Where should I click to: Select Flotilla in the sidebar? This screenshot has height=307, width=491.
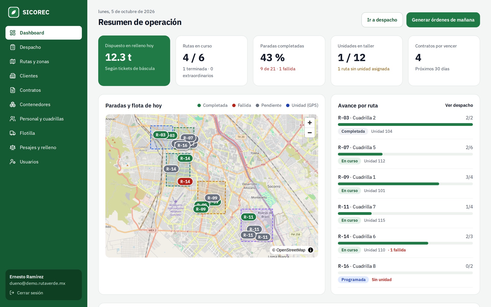tap(44, 133)
